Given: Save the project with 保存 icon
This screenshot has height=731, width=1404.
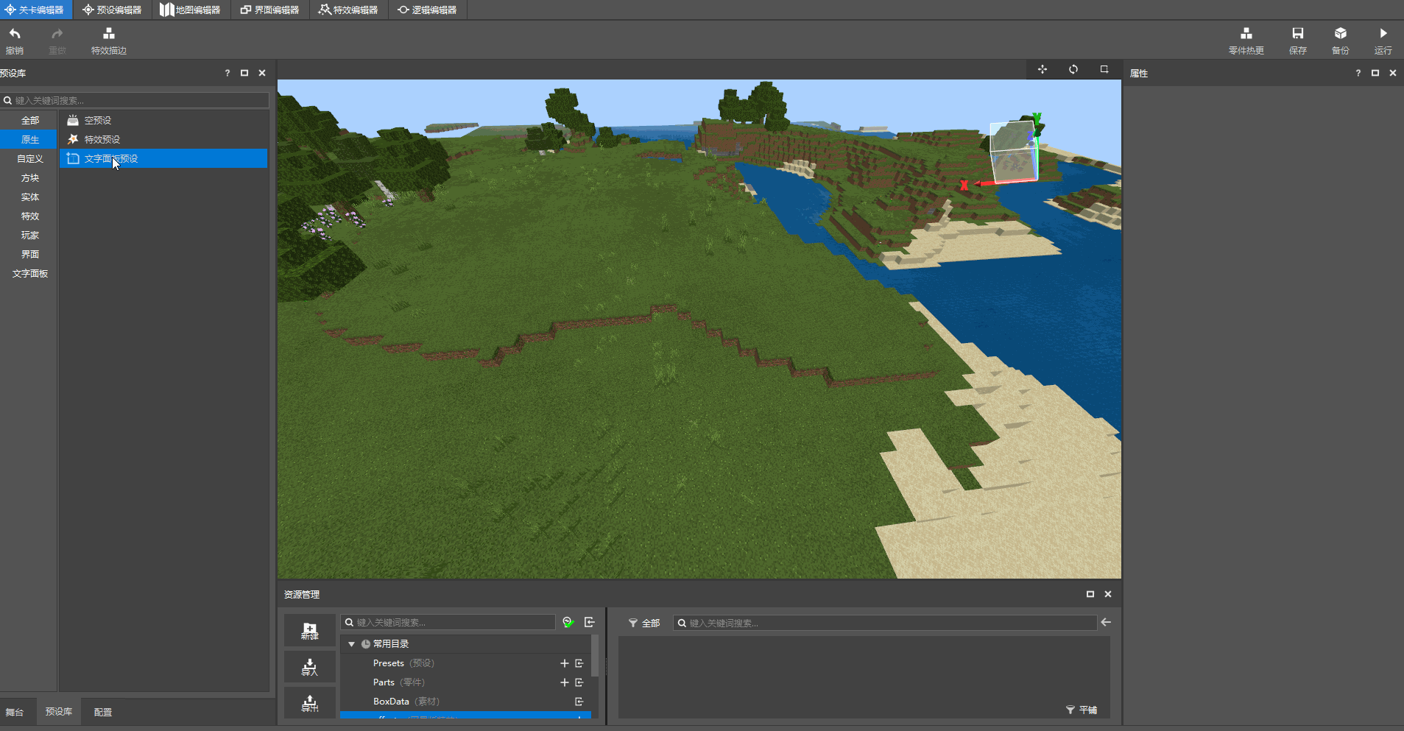Looking at the screenshot, I should tap(1297, 34).
